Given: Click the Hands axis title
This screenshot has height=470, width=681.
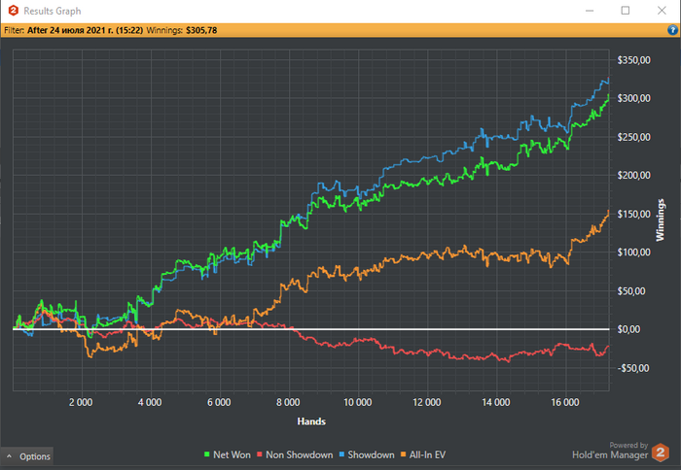Looking at the screenshot, I should [x=311, y=421].
